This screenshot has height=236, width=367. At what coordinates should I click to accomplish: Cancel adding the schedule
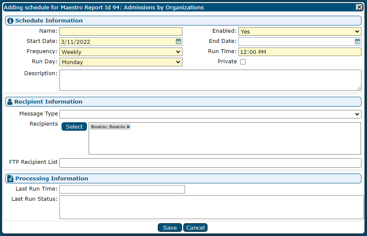tap(195, 228)
